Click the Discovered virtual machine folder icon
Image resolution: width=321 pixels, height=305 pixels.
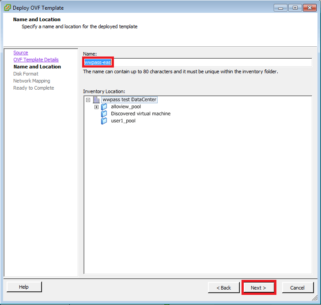[x=104, y=113]
